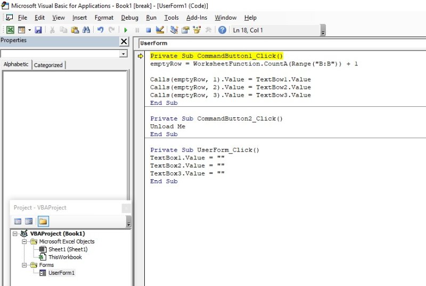The width and height of the screenshot is (426, 286).
Task: Click the View Code icon in Project pane
Action: pyautogui.click(x=18, y=221)
